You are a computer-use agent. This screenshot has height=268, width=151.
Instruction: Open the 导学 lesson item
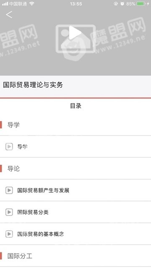(75, 147)
